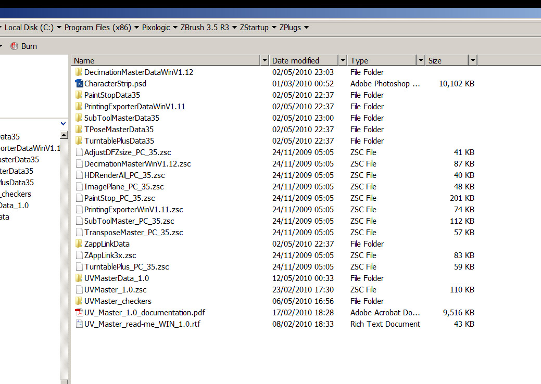Collapse the Folders pane chevron
This screenshot has width=541, height=384.
63,123
